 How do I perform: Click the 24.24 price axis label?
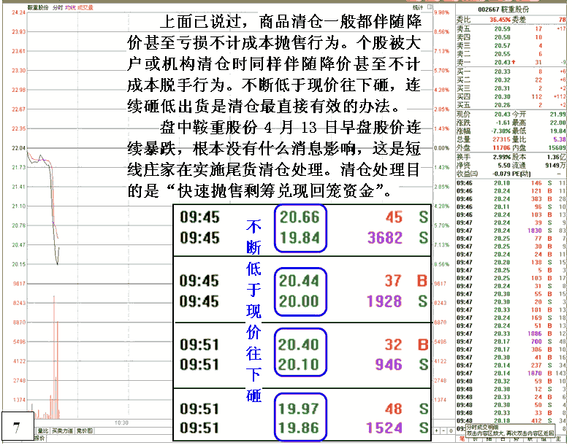(18, 12)
